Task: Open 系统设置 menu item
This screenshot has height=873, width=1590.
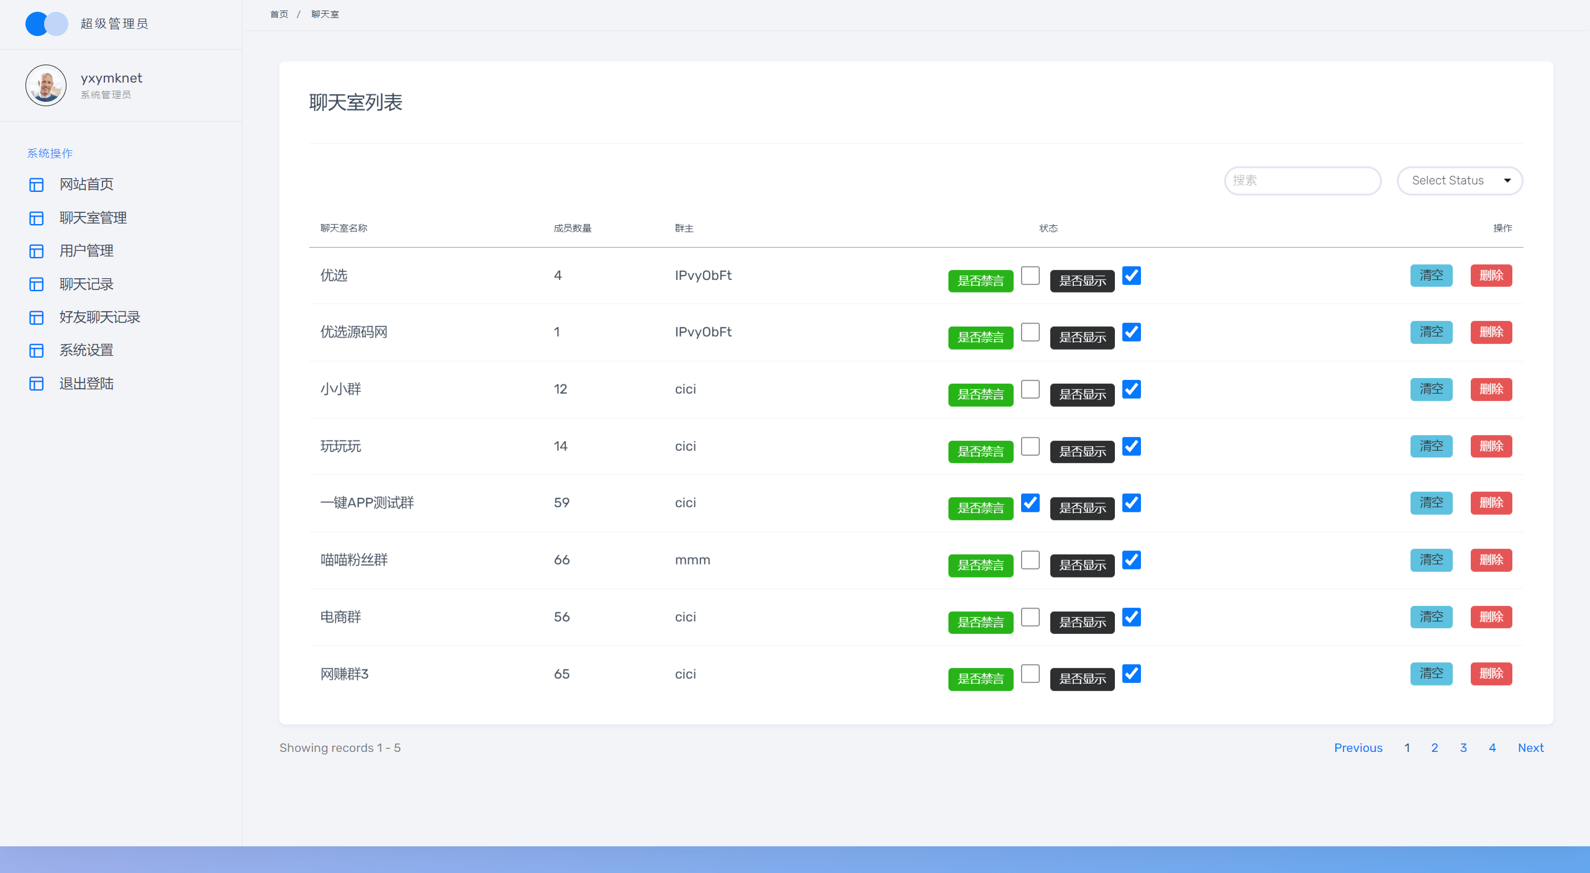Action: click(86, 350)
